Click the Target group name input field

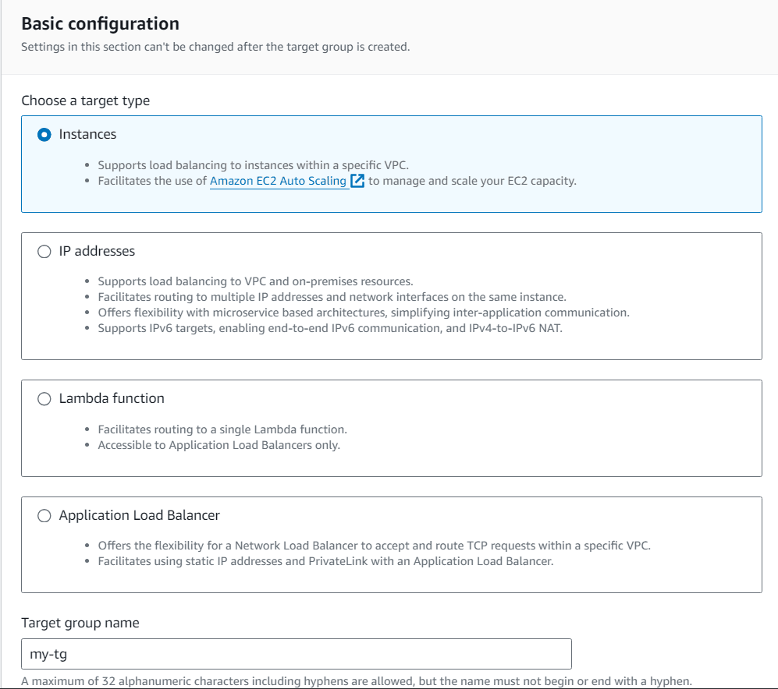(x=297, y=654)
